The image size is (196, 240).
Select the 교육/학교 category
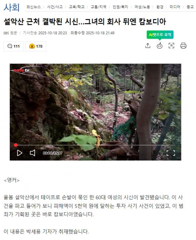76,7
